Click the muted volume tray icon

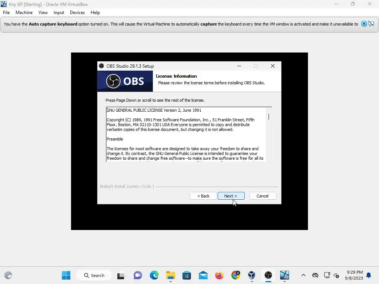point(336,275)
